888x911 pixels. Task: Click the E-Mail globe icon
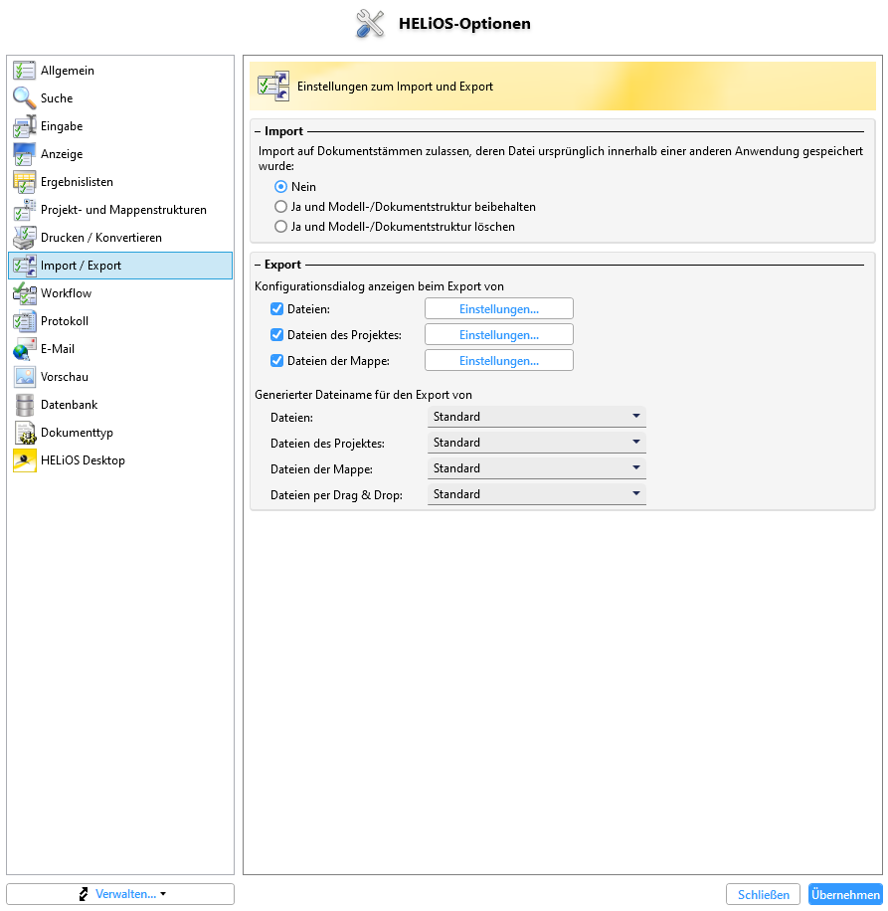pyautogui.click(x=25, y=349)
